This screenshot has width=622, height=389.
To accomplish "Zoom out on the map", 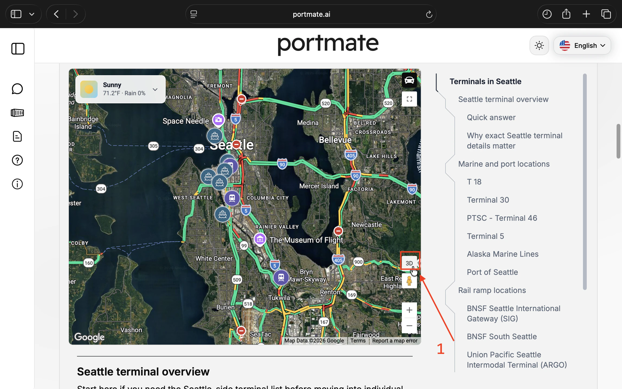I will (x=409, y=325).
